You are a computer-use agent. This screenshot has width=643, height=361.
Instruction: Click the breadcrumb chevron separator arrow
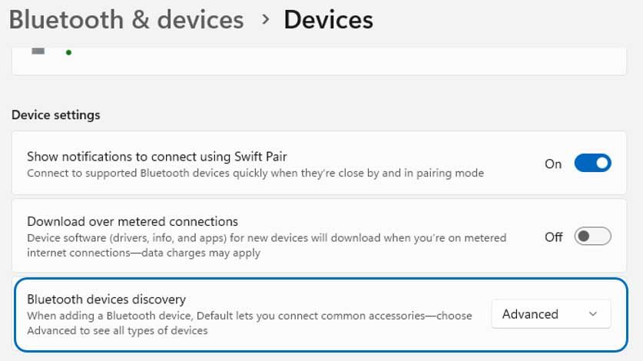[x=265, y=18]
